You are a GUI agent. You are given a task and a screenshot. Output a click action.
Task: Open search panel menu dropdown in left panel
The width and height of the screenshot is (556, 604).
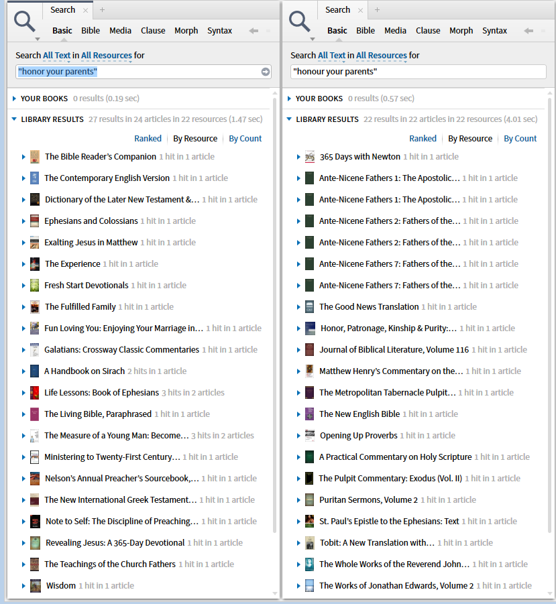[38, 39]
